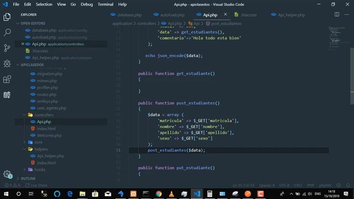This screenshot has width=354, height=199.
Task: Open user_agents.php in the file tree
Action: coord(51,108)
